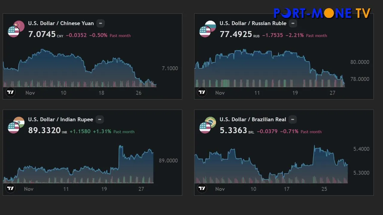Collapse the U.S. Dollar / Chinese Yuan widget
Viewport: 383px width, 215px height.
[101, 23]
